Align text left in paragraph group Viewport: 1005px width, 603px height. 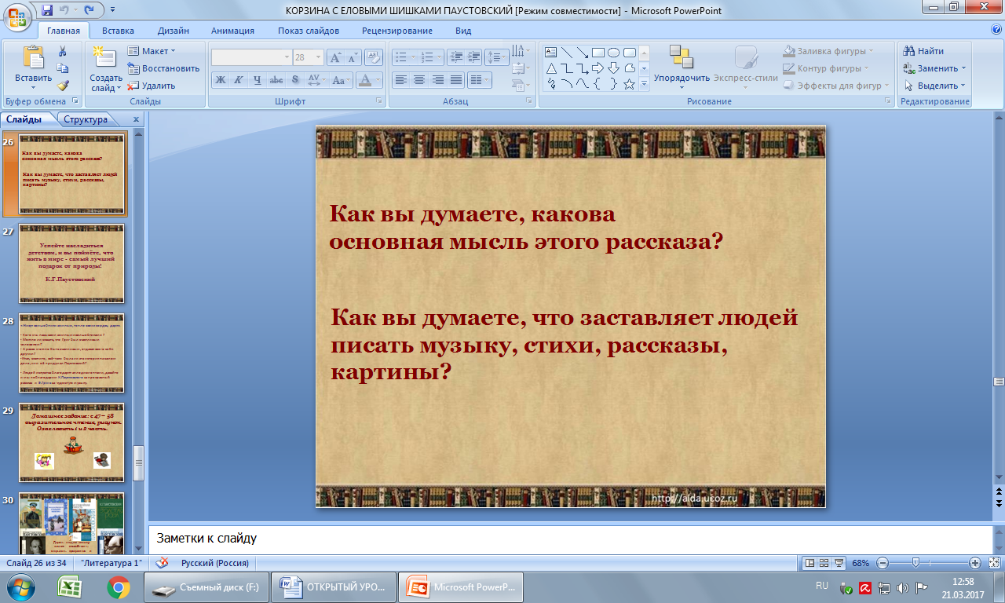(x=400, y=80)
